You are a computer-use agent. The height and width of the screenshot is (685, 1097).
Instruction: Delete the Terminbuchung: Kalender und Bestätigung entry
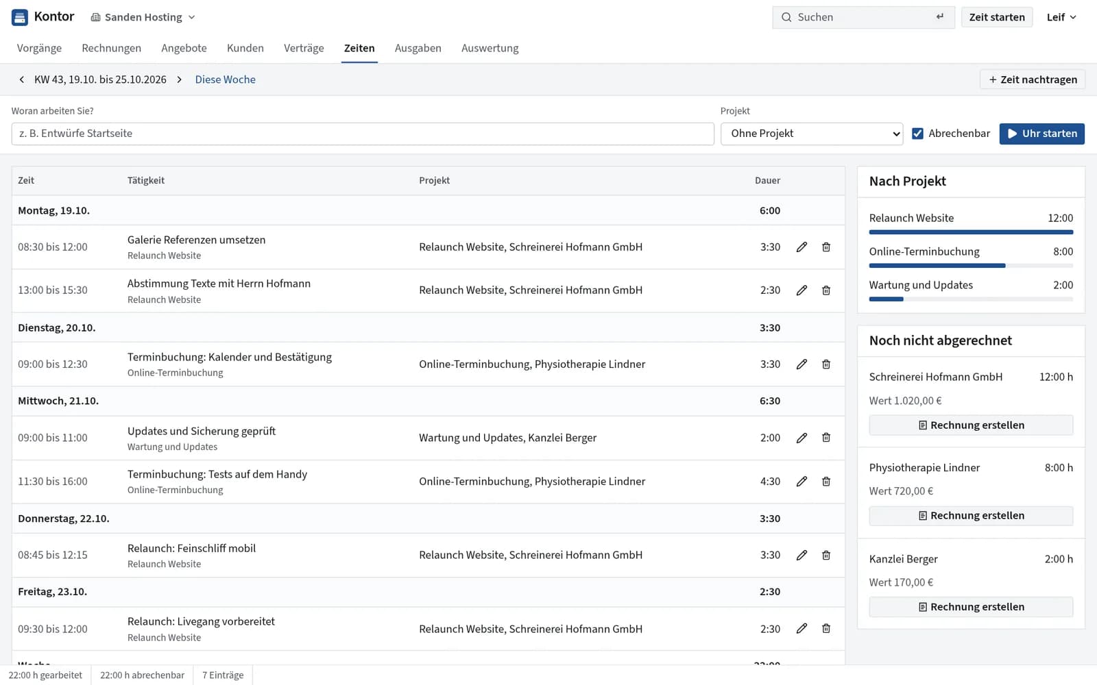pyautogui.click(x=826, y=364)
